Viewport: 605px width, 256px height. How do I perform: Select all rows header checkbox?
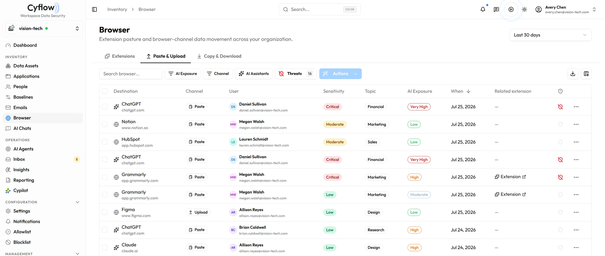pyautogui.click(x=105, y=91)
